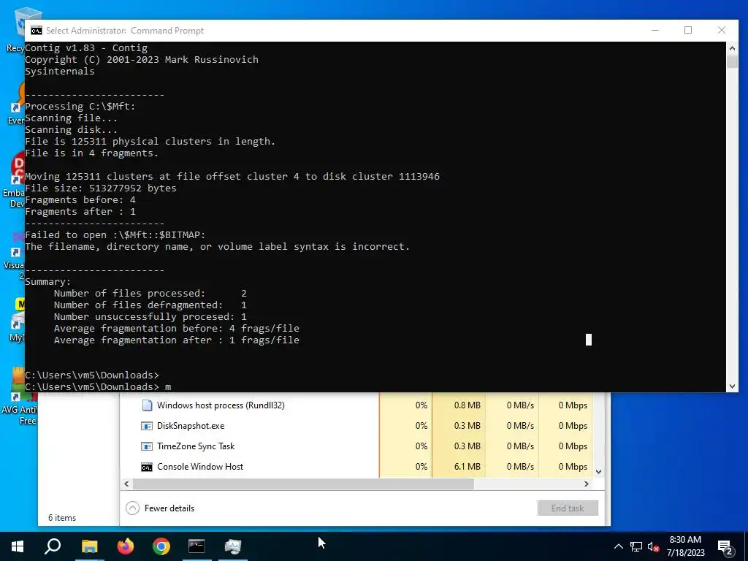Select Console Window Host process row
This screenshot has width=748, height=561.
356,467
